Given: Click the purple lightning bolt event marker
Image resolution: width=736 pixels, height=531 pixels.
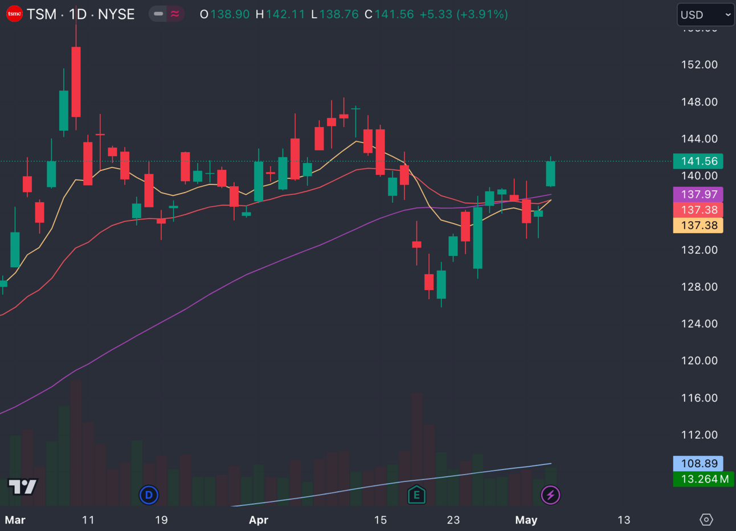Looking at the screenshot, I should click(550, 495).
